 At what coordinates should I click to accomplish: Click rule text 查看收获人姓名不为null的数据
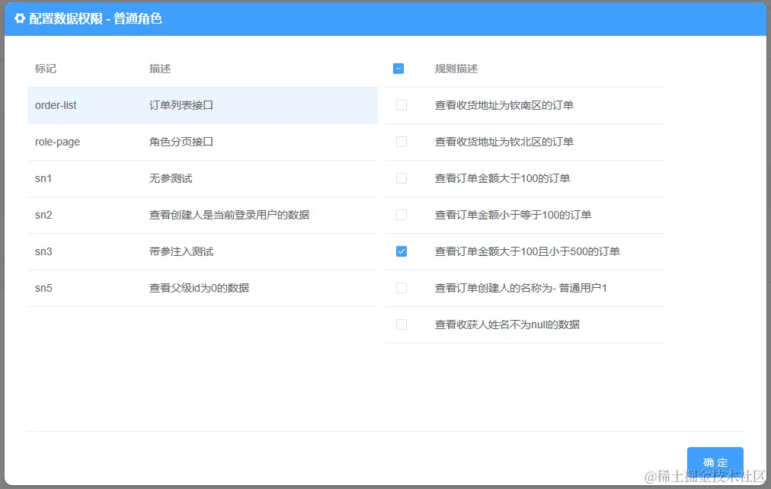tap(507, 324)
